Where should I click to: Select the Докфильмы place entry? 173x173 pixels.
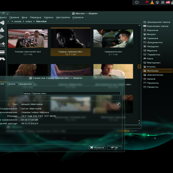[x=153, y=75]
